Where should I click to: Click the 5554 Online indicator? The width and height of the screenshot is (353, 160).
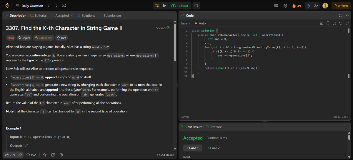click(166, 155)
